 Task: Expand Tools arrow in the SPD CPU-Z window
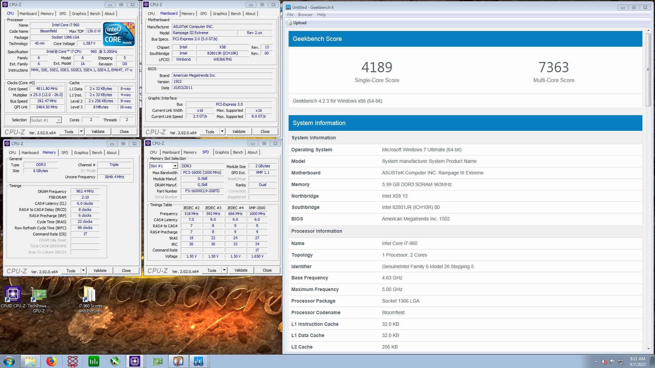coord(224,270)
